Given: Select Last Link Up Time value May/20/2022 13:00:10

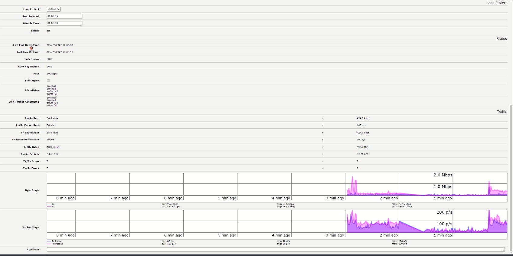Looking at the screenshot, I should 60,52.
